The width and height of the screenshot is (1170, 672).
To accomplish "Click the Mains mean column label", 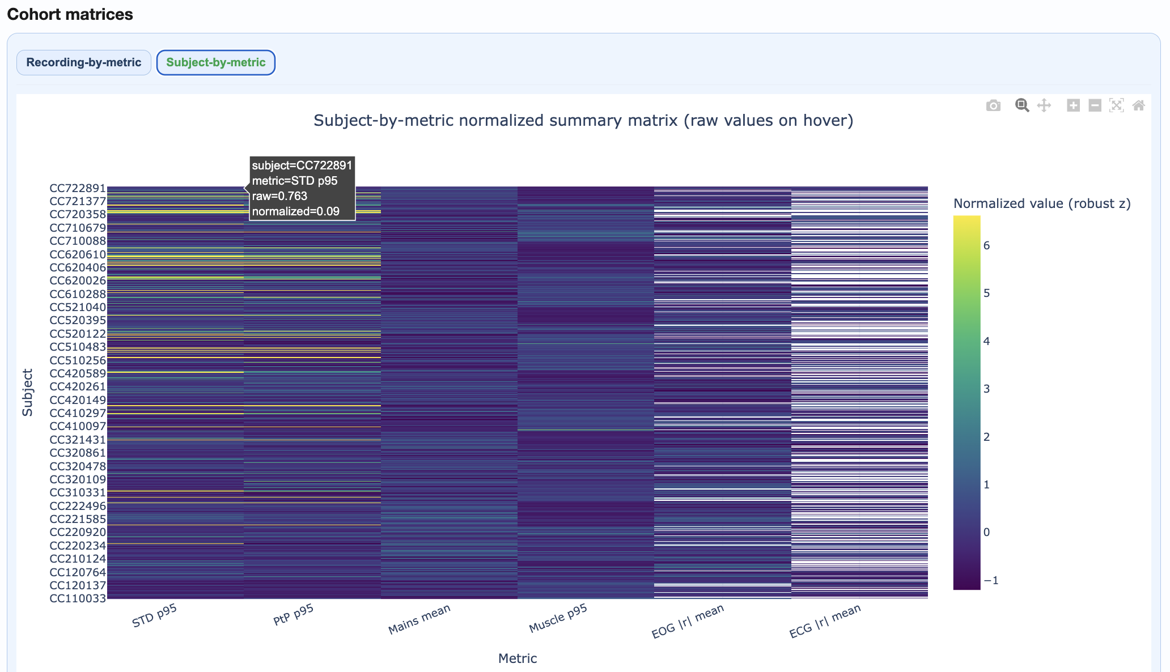I will pos(419,619).
